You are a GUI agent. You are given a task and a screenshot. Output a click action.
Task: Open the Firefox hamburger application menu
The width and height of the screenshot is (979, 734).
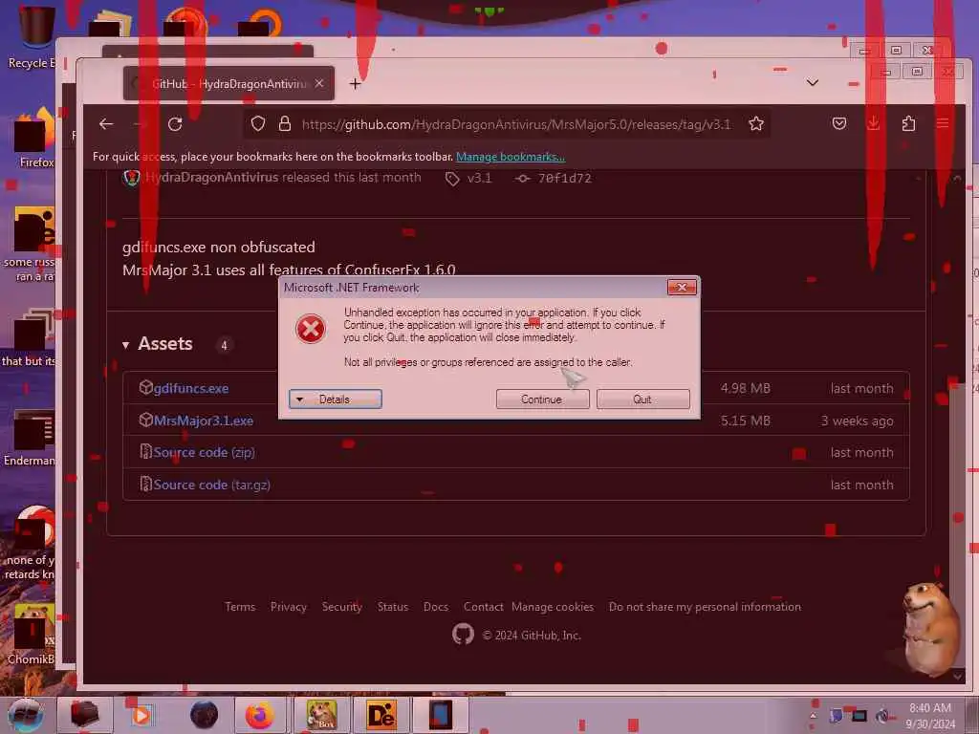(x=942, y=123)
